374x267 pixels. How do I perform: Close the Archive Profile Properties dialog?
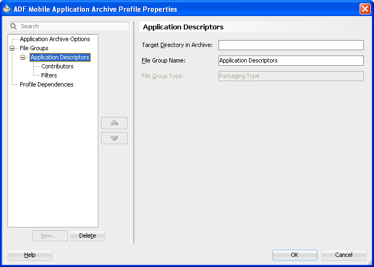[x=365, y=9]
